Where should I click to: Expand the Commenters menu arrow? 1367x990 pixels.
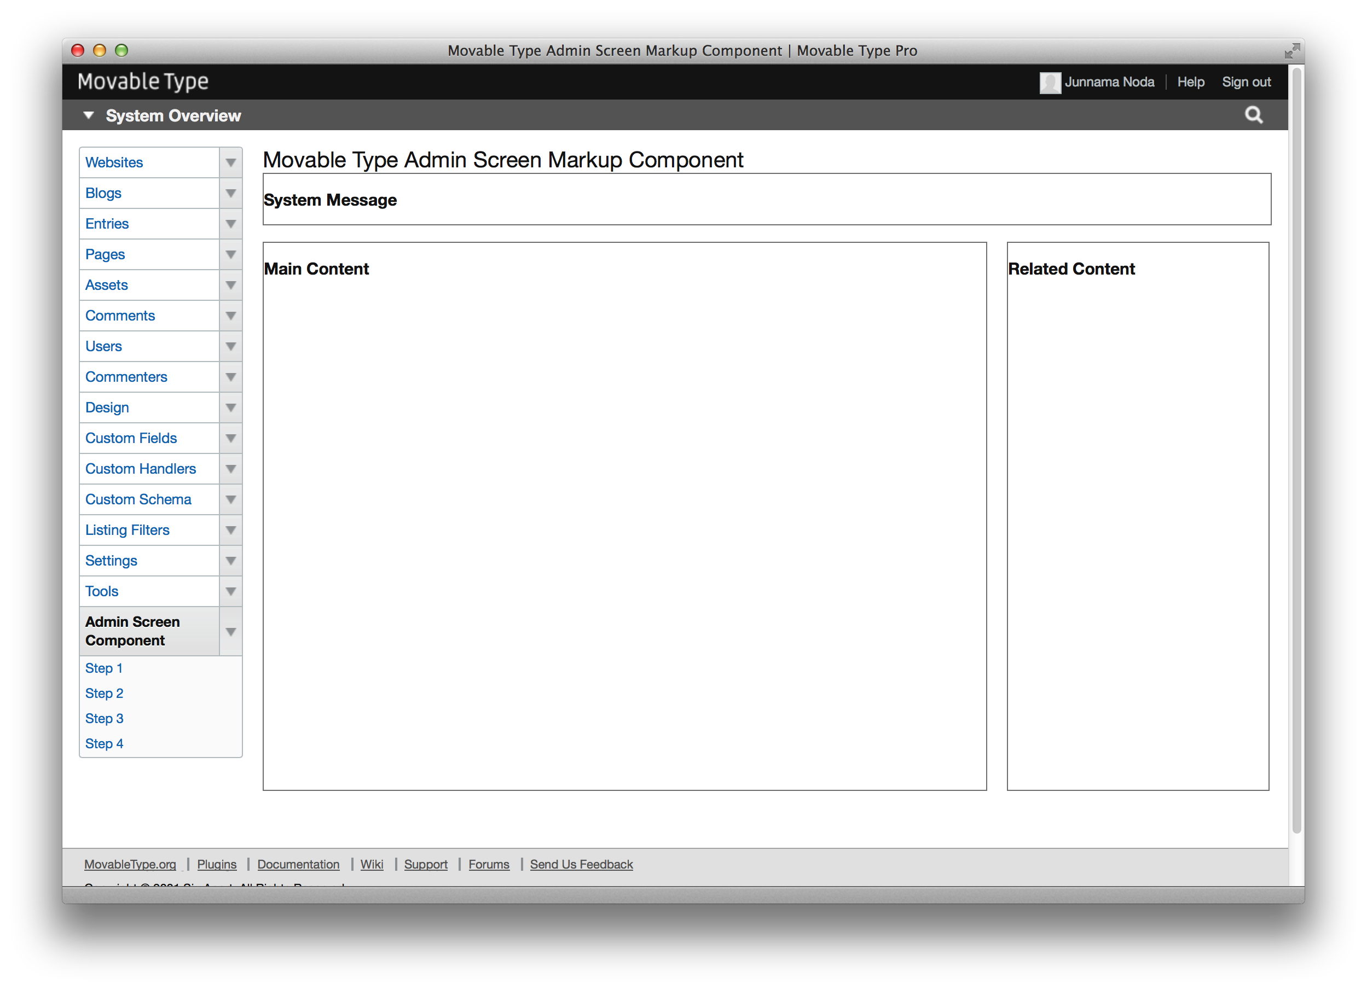pos(231,378)
